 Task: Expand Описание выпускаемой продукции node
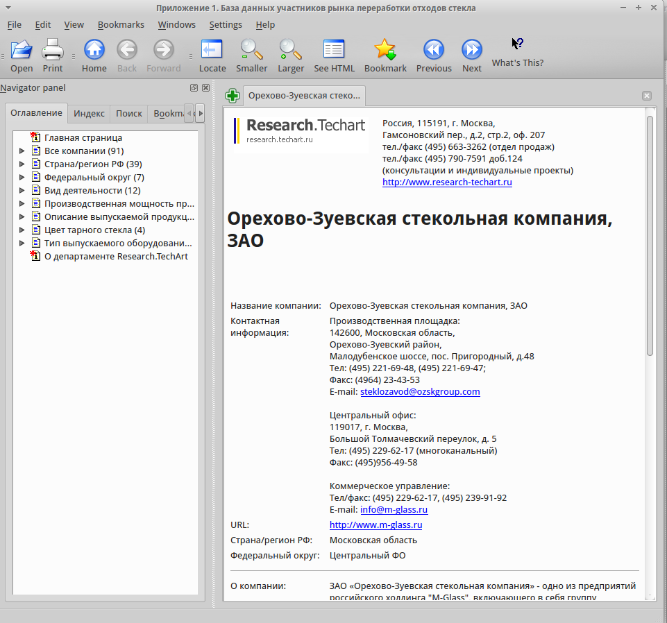[x=22, y=217]
